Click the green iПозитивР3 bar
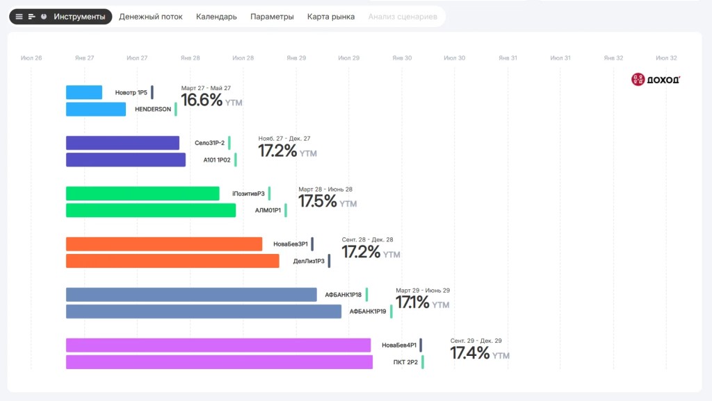Image resolution: width=712 pixels, height=401 pixels. point(143,194)
